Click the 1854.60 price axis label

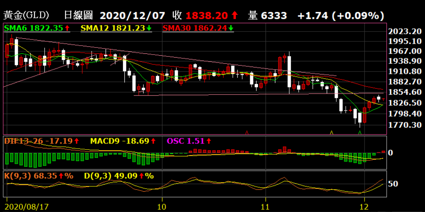(405, 92)
